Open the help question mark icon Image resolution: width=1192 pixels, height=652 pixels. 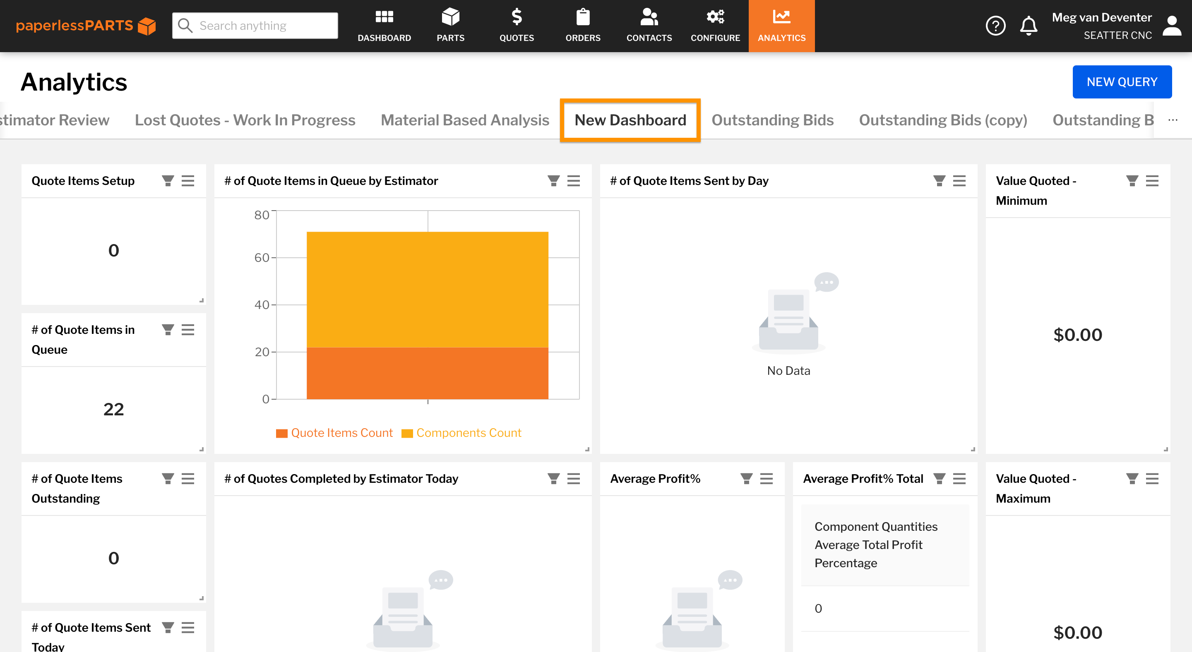pos(996,25)
